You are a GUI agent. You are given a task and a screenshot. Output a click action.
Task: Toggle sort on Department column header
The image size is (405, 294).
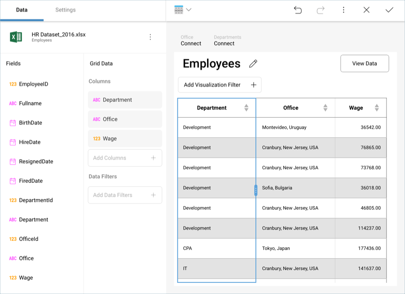click(246, 108)
